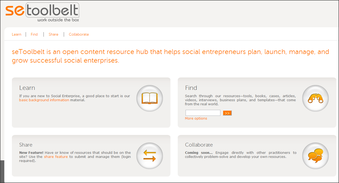Click the Learn panel heading
The width and height of the screenshot is (339, 183).
[x=27, y=88]
